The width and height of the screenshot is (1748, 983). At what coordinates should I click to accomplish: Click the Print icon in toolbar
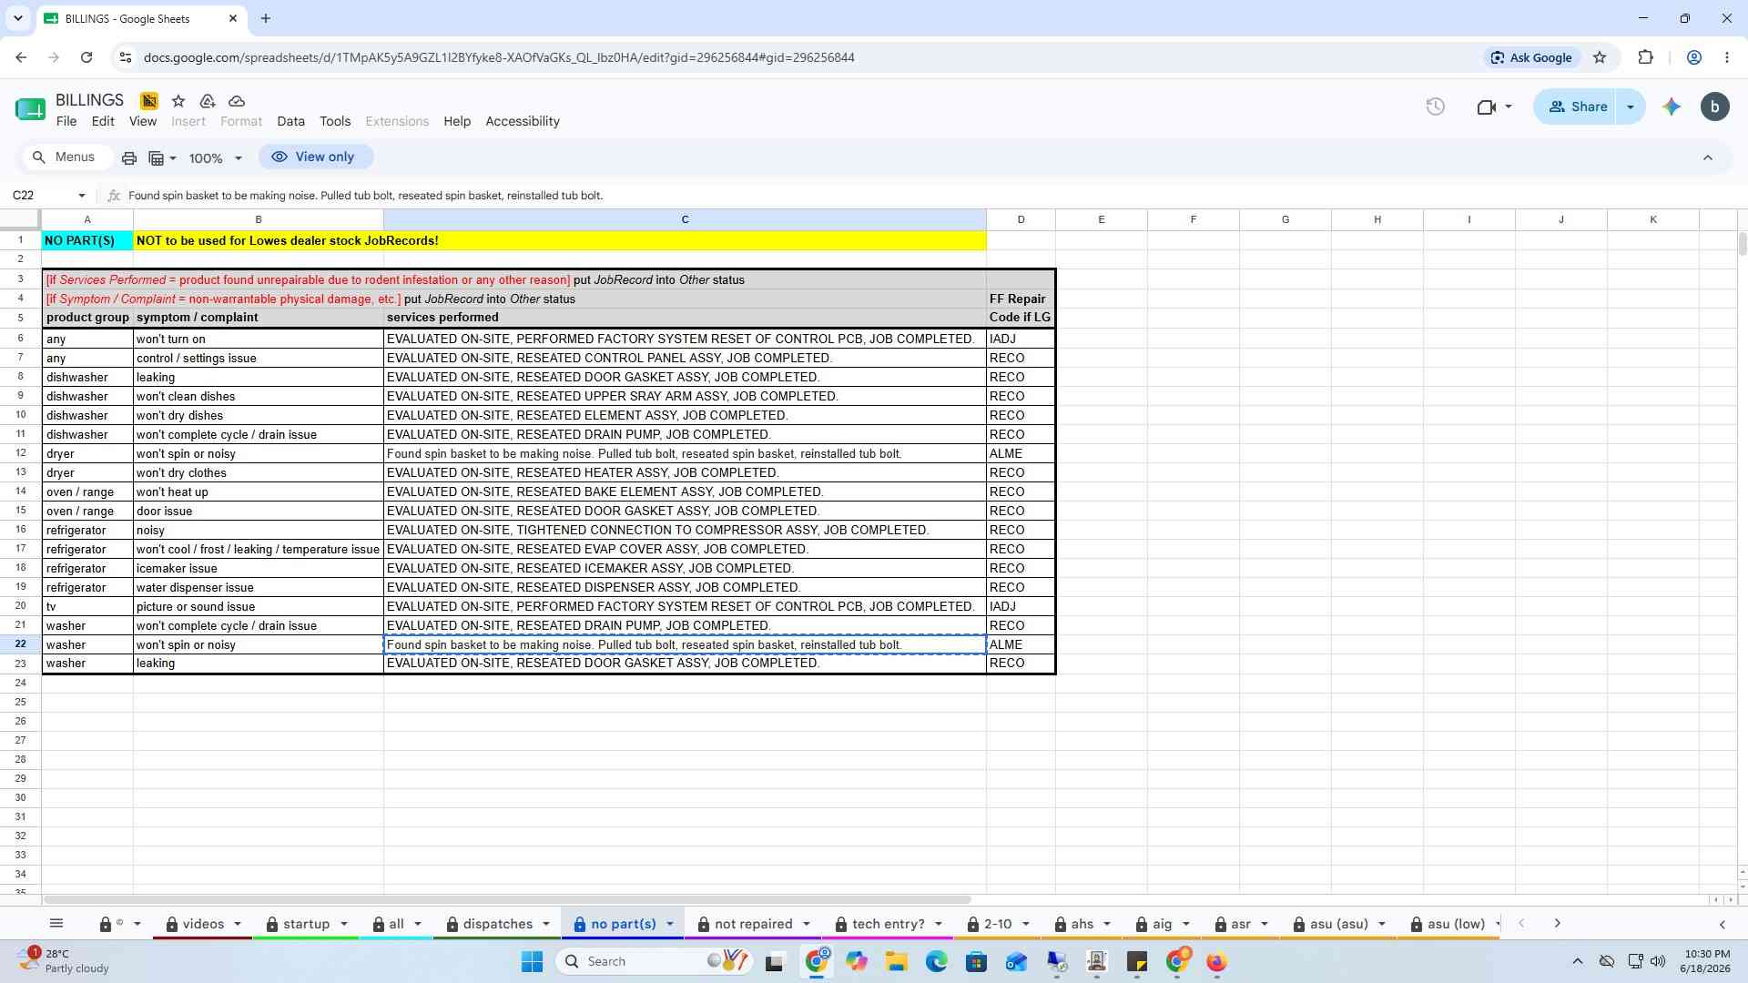coord(129,157)
